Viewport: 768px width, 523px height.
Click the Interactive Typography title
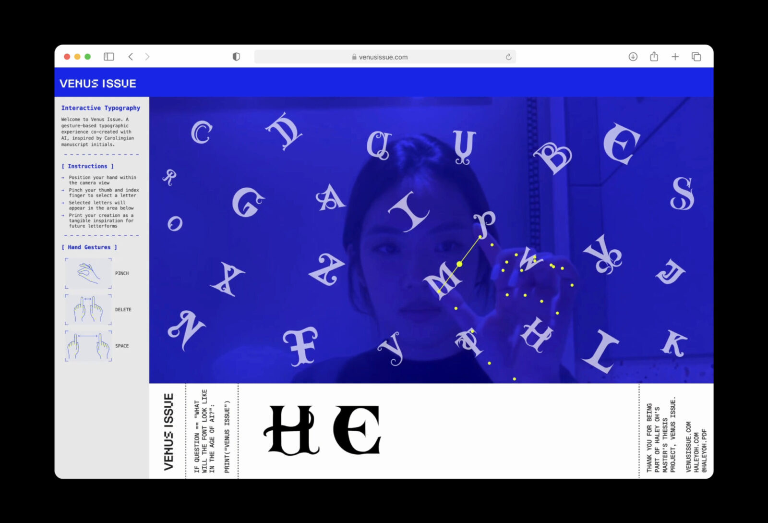[x=101, y=108]
